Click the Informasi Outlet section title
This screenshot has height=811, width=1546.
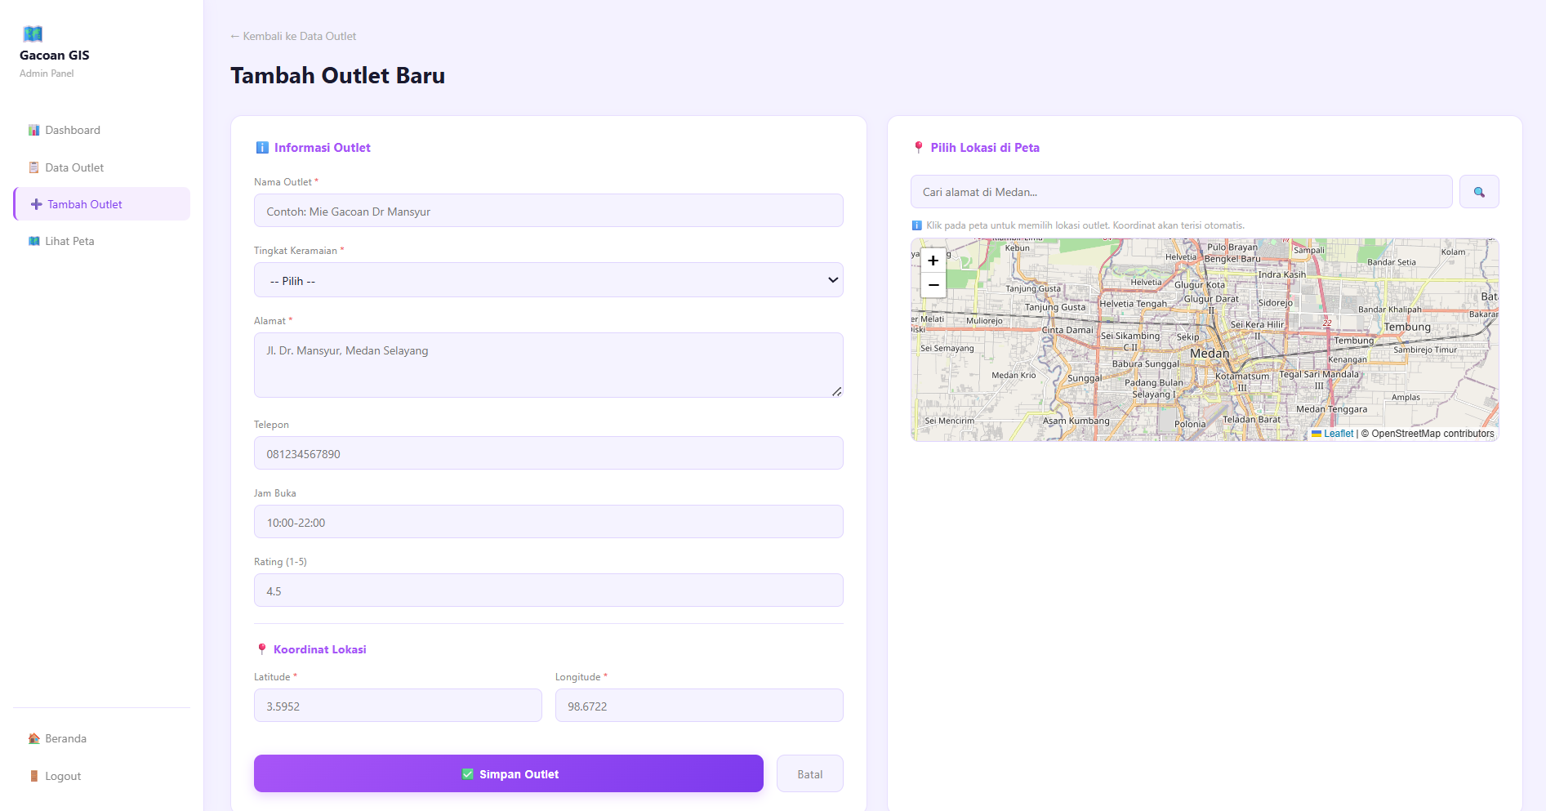click(x=323, y=148)
